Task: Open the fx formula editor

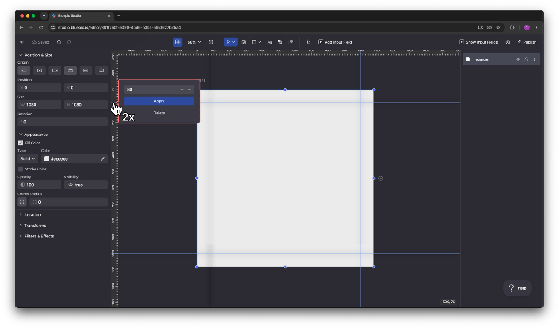Action: [x=308, y=42]
